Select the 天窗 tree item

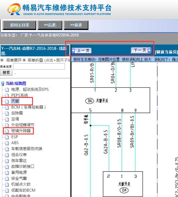15,101
